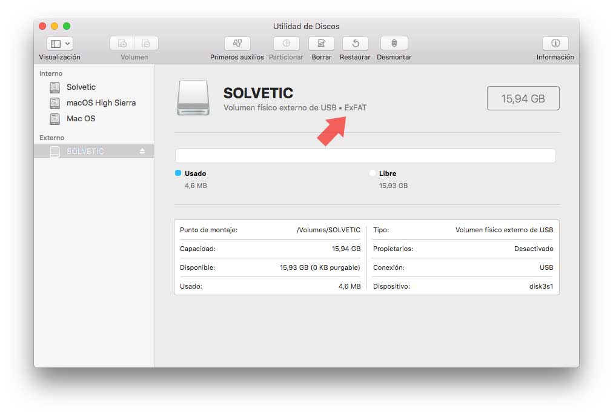The height and width of the screenshot is (416, 613).
Task: Click the remove volume icon
Action: pyautogui.click(x=146, y=43)
